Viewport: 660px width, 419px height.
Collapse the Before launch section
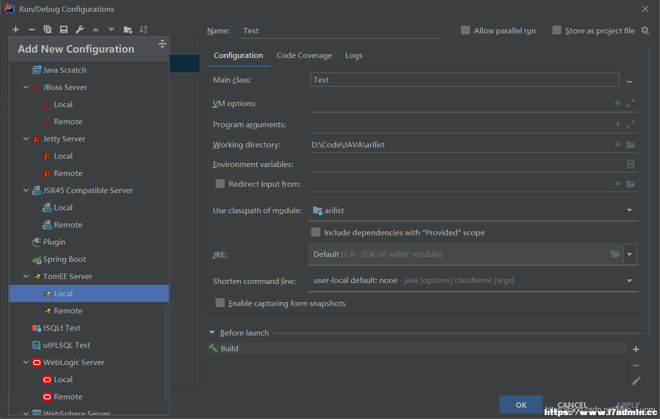[212, 333]
